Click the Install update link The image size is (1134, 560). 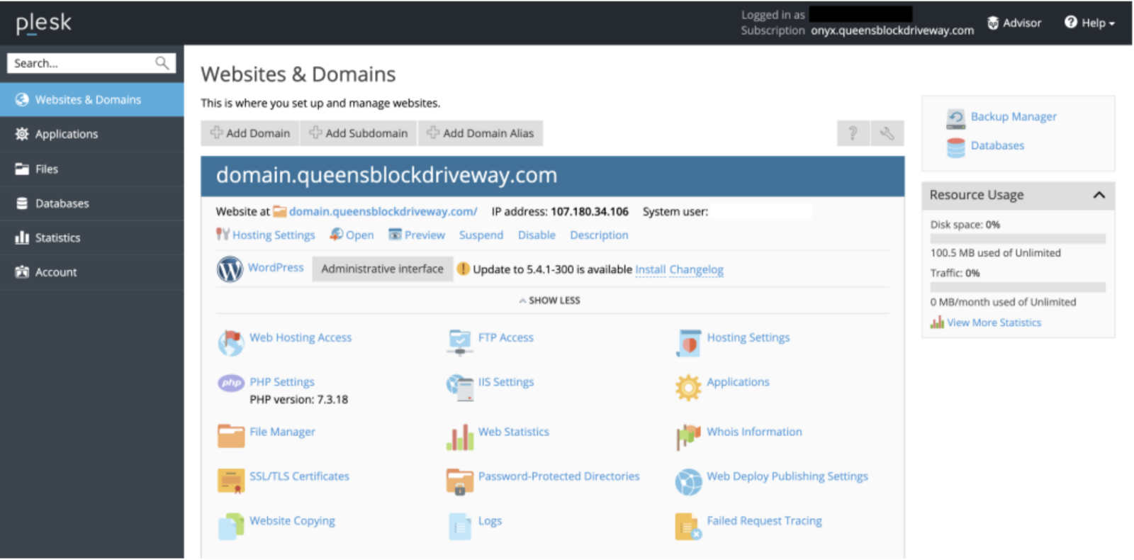[x=650, y=270]
